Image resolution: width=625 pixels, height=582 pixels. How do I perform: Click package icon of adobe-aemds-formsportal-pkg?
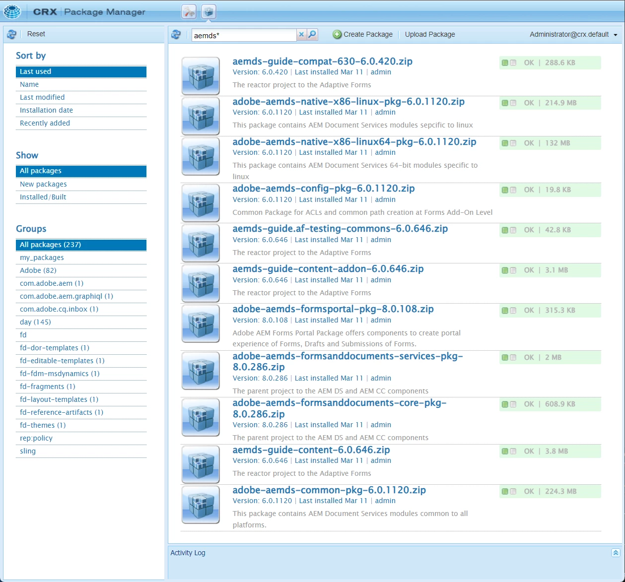click(201, 323)
